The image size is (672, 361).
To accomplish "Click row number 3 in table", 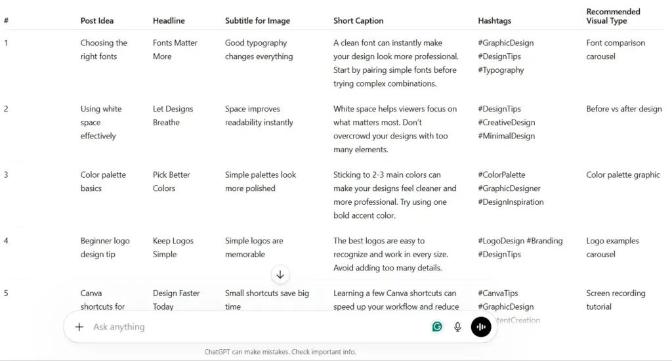I will click(x=6, y=175).
